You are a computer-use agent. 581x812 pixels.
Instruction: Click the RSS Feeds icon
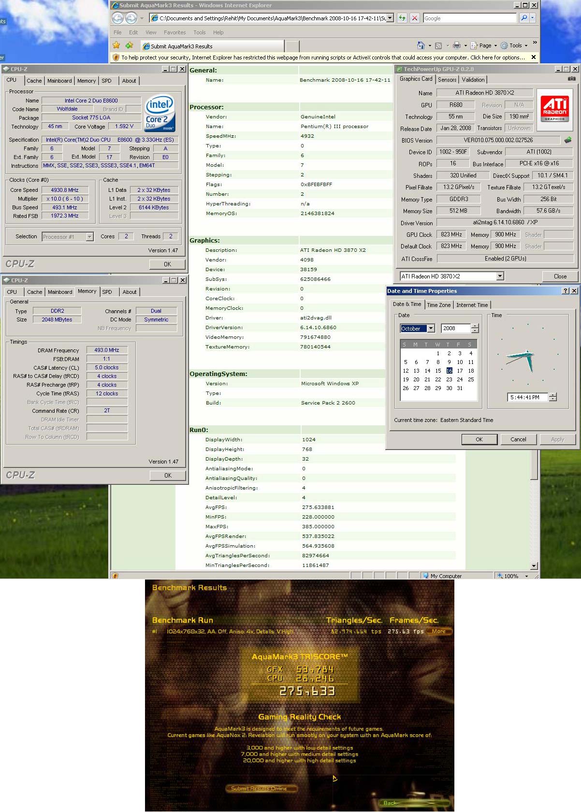point(438,46)
